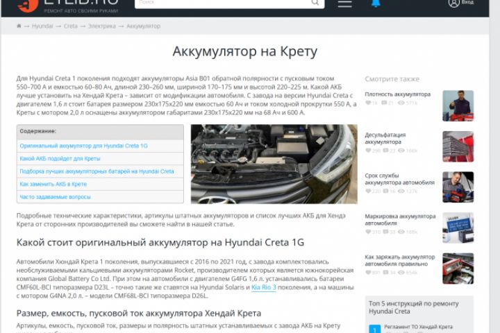Click the views eye icon under Плотность аккумулятора
This screenshot has width=500, height=333.
coord(401,103)
